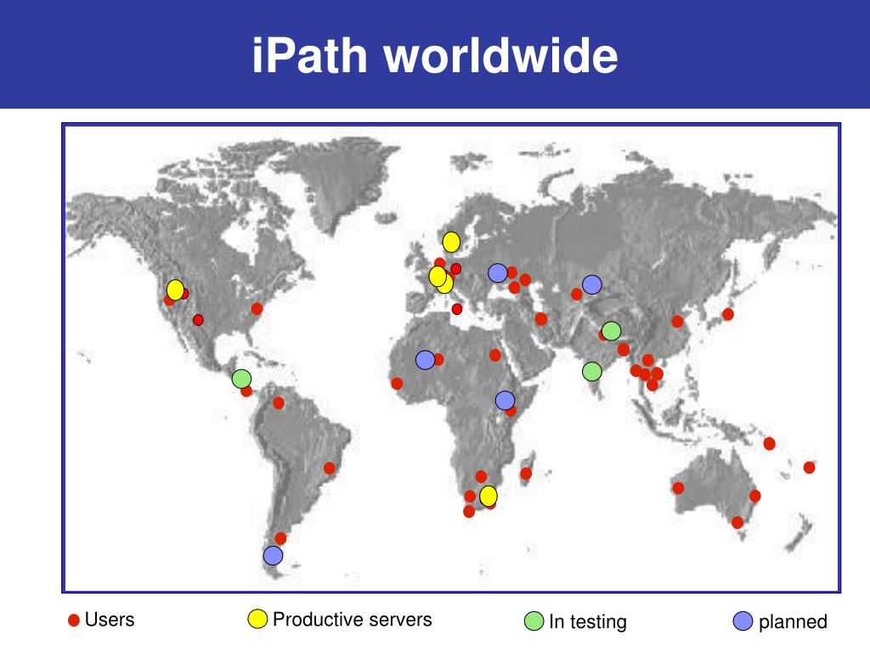Click the green testing marker in Central America
The width and height of the screenshot is (870, 652).
(x=241, y=379)
